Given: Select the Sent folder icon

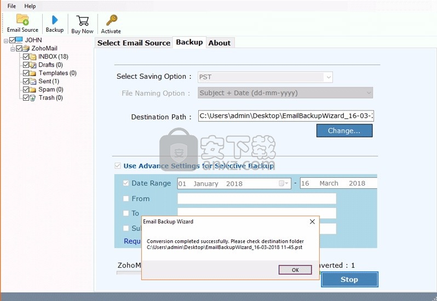Looking at the screenshot, I should point(33,82).
